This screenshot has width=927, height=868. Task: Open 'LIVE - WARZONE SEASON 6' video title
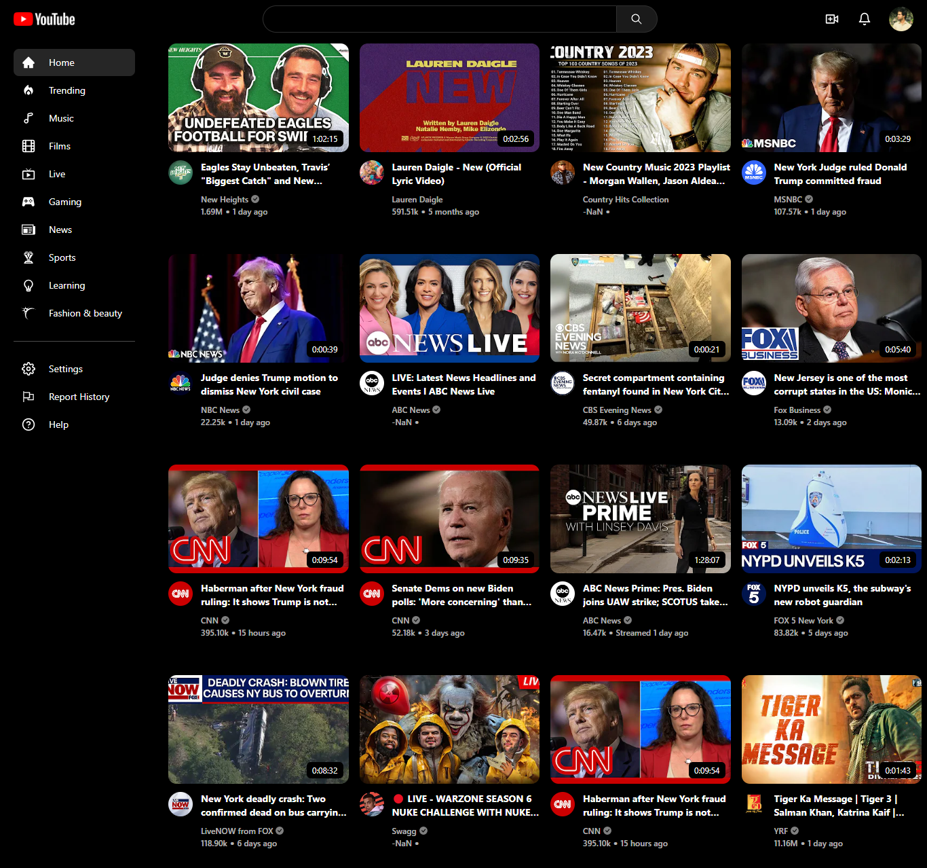[466, 806]
